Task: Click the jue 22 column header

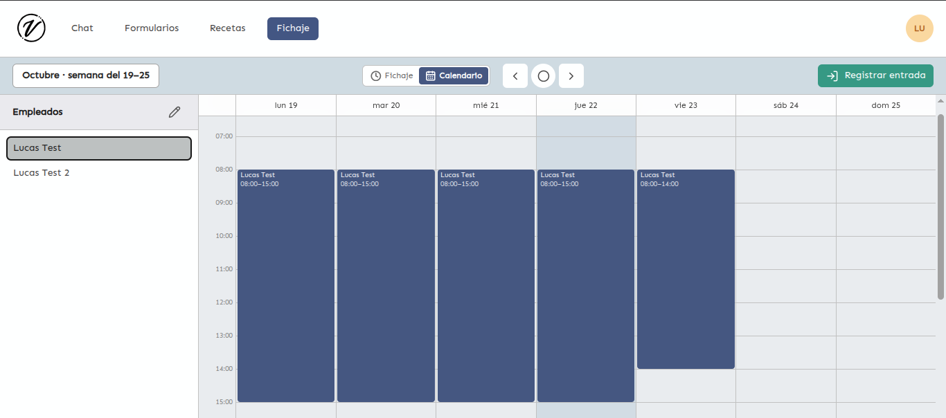Action: click(586, 105)
